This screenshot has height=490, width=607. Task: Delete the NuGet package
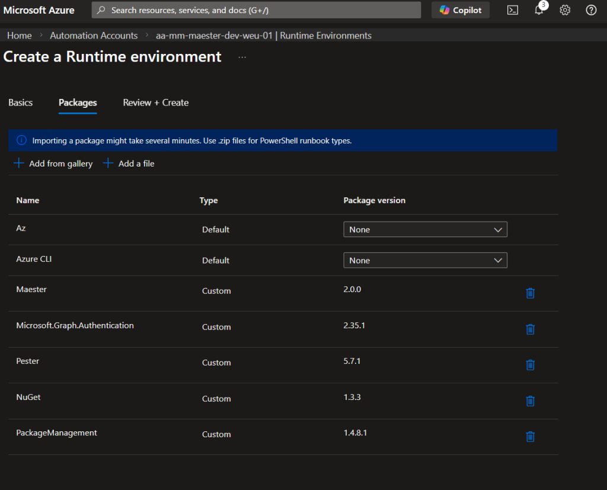point(531,401)
